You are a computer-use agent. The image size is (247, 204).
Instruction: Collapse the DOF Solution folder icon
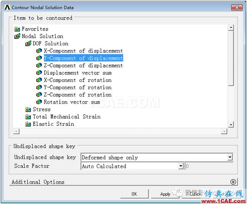click(28, 43)
